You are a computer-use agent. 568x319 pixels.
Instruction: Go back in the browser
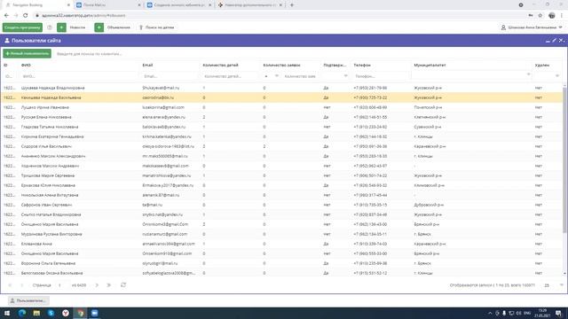[x=6, y=16]
